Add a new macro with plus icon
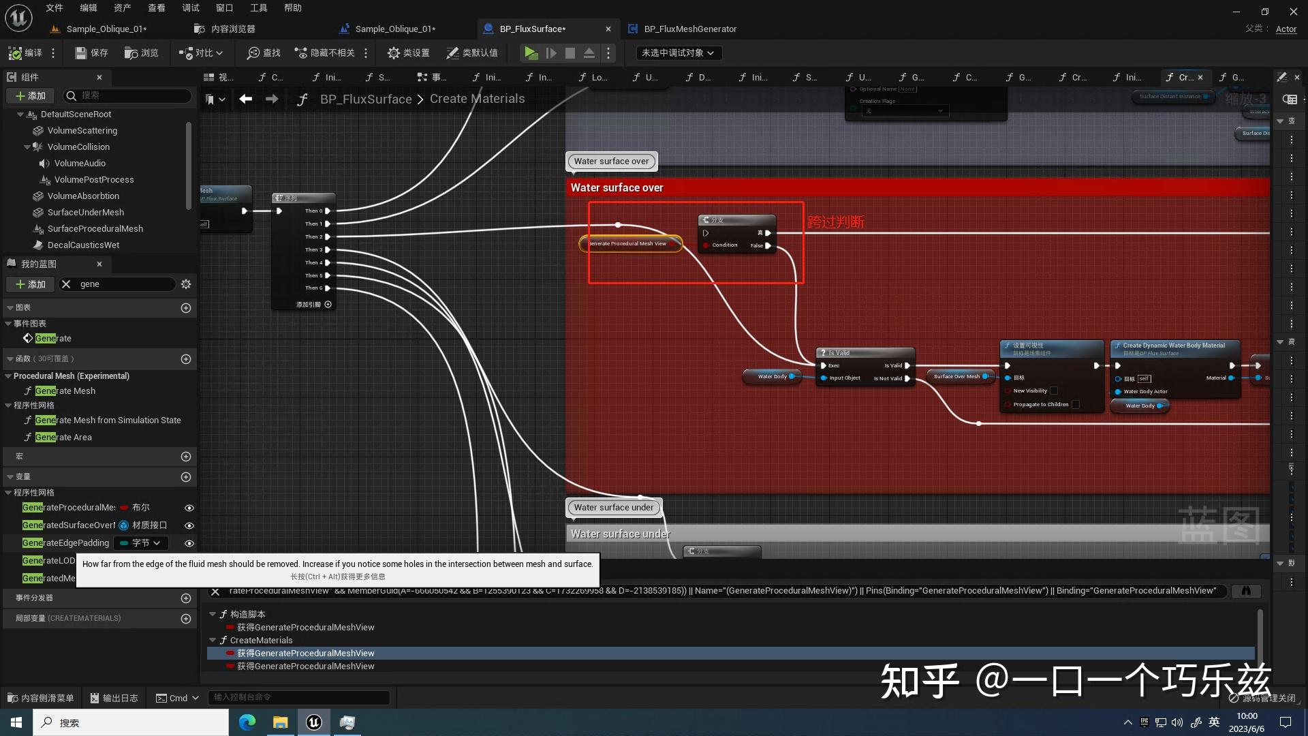Viewport: 1308px width, 736px height. (185, 457)
